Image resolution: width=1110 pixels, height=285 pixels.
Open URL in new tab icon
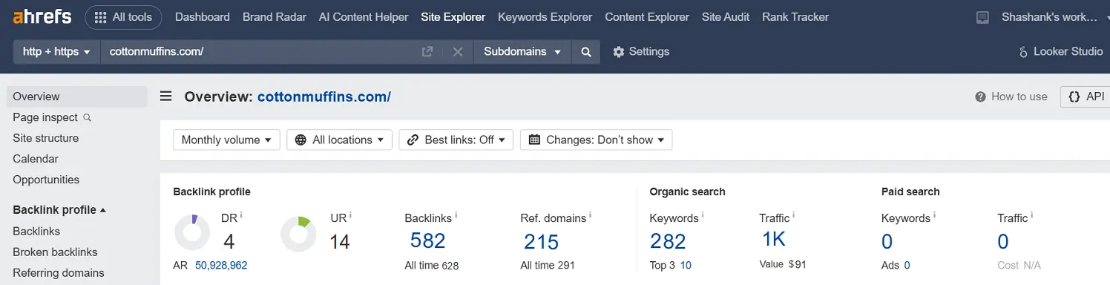coord(427,52)
